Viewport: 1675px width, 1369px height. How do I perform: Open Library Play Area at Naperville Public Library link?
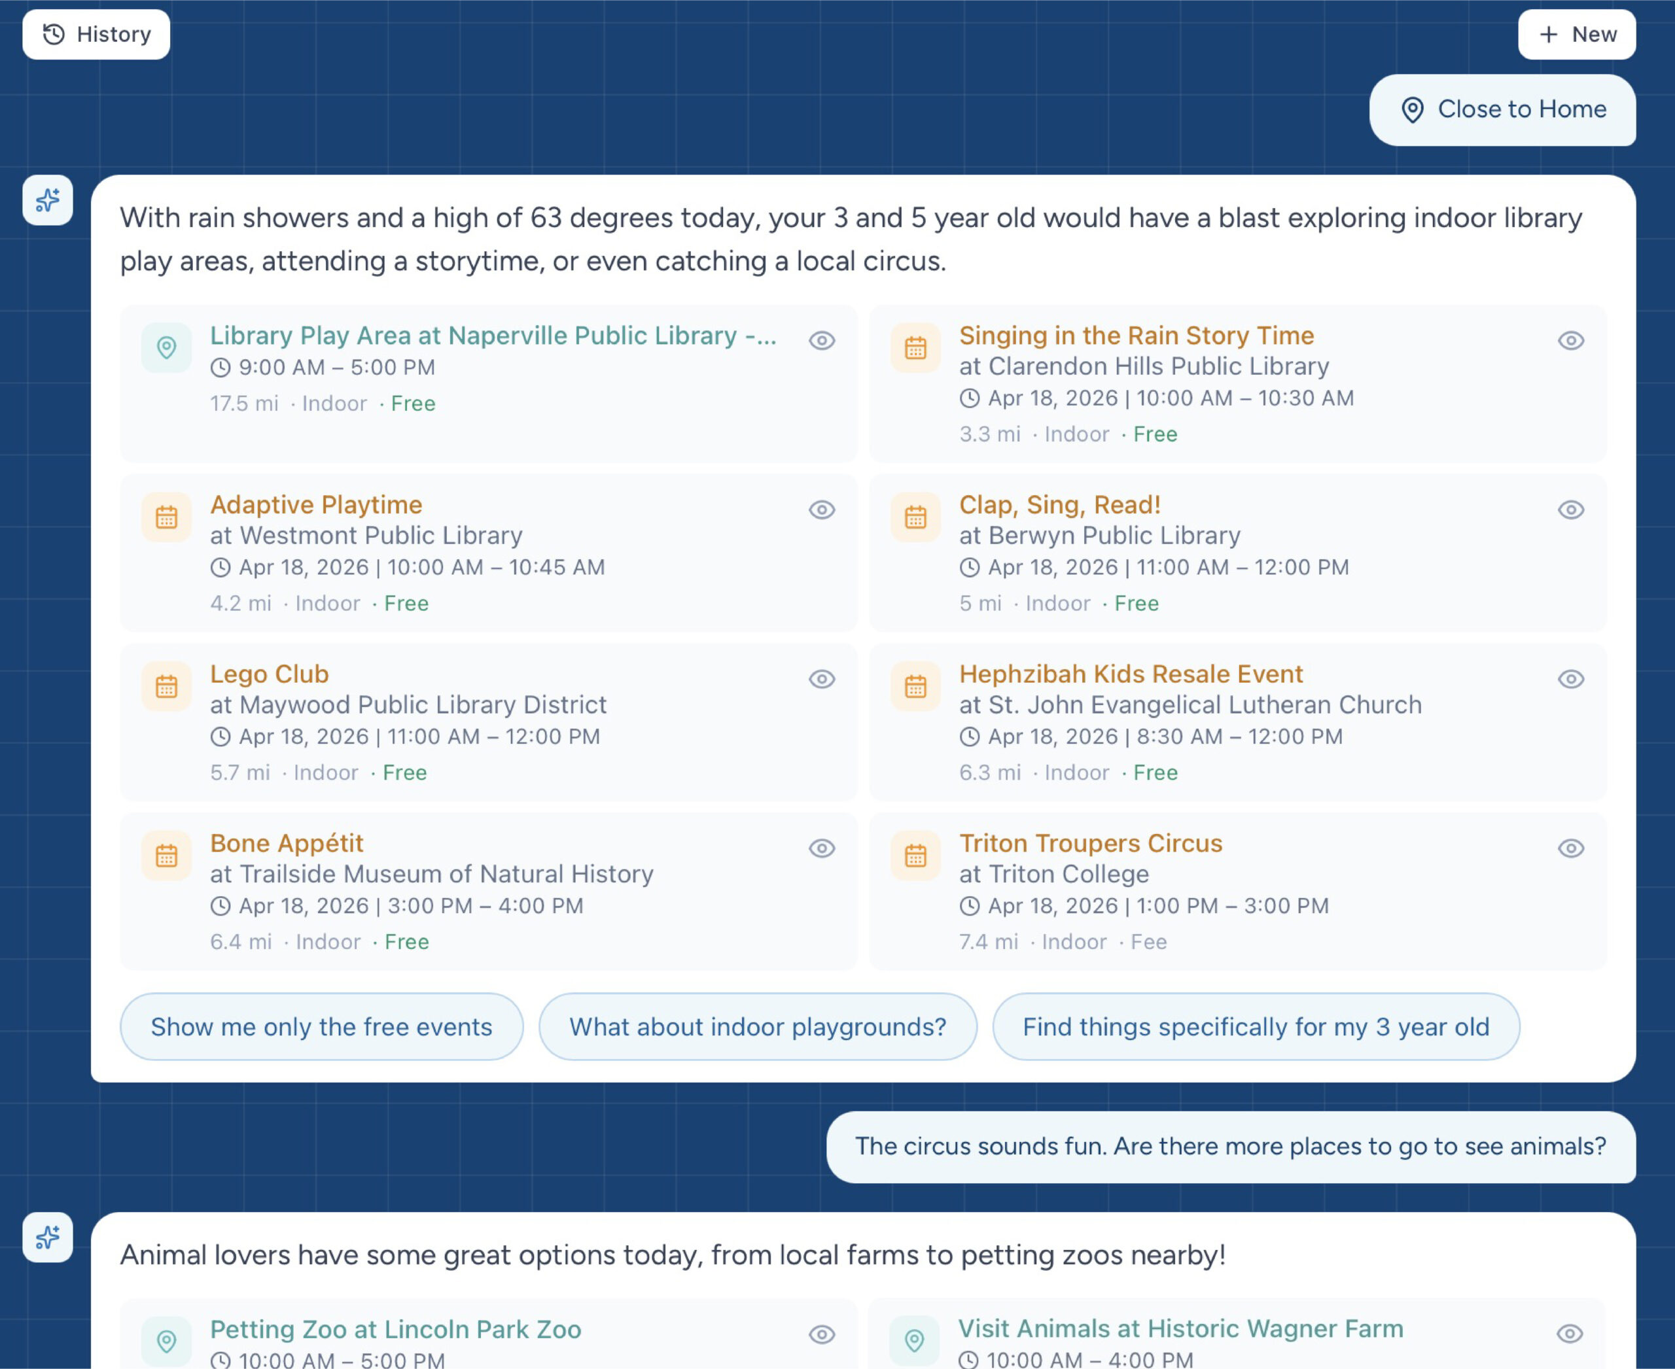494,336
